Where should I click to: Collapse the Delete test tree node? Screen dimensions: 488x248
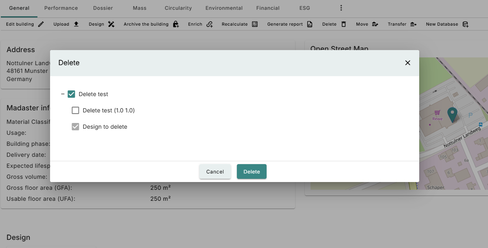(x=63, y=94)
